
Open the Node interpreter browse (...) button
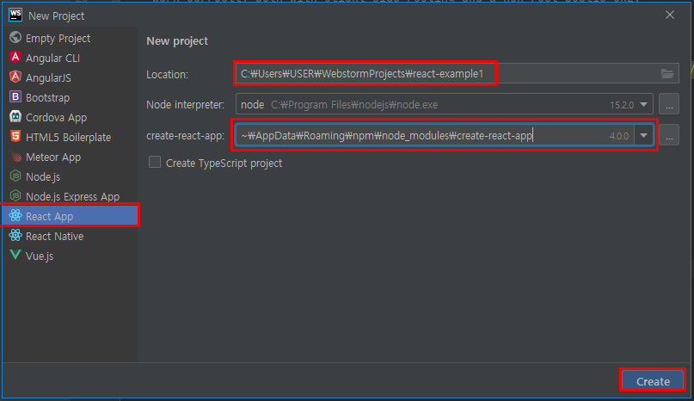pos(669,105)
